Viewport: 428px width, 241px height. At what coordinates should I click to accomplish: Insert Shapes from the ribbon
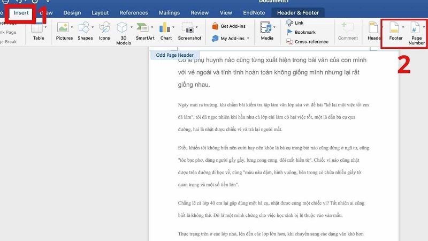pyautogui.click(x=85, y=31)
